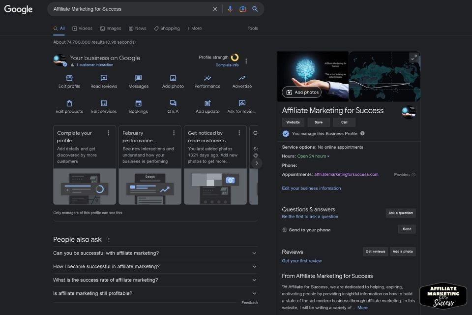Viewport: 472px width, 315px height.
Task: Submit search with the magnifier icon
Action: [255, 9]
